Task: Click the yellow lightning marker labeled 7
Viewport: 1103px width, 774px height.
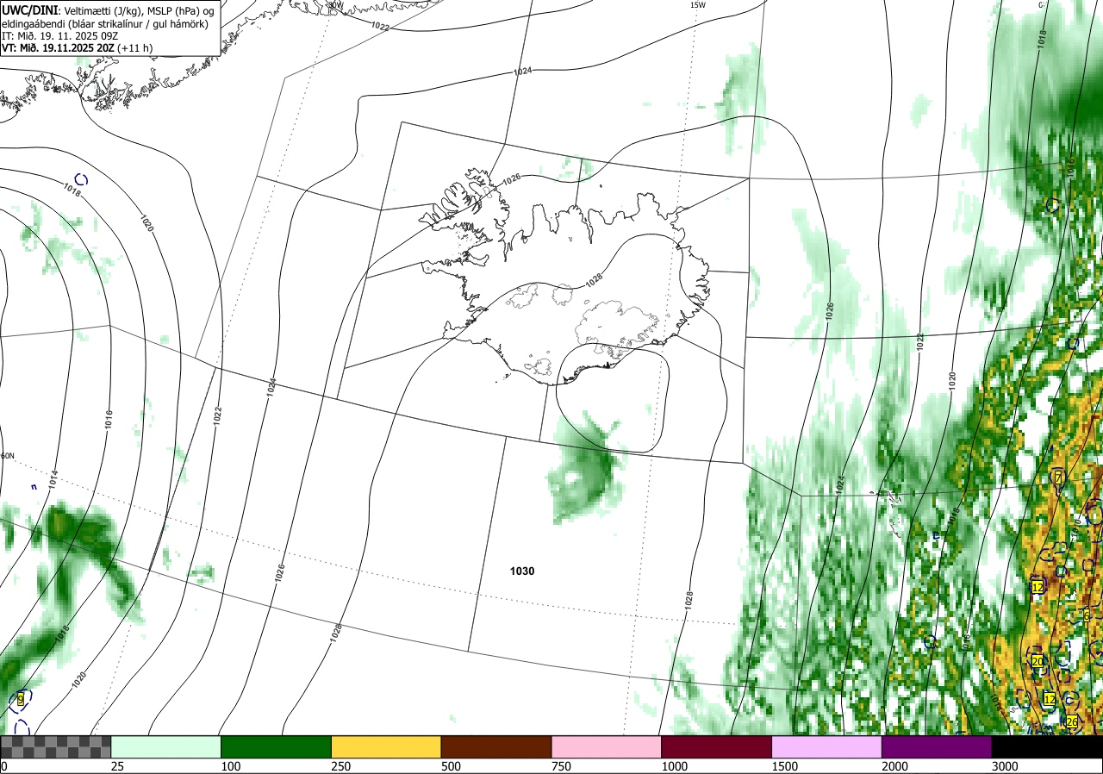Action: [x=1058, y=478]
